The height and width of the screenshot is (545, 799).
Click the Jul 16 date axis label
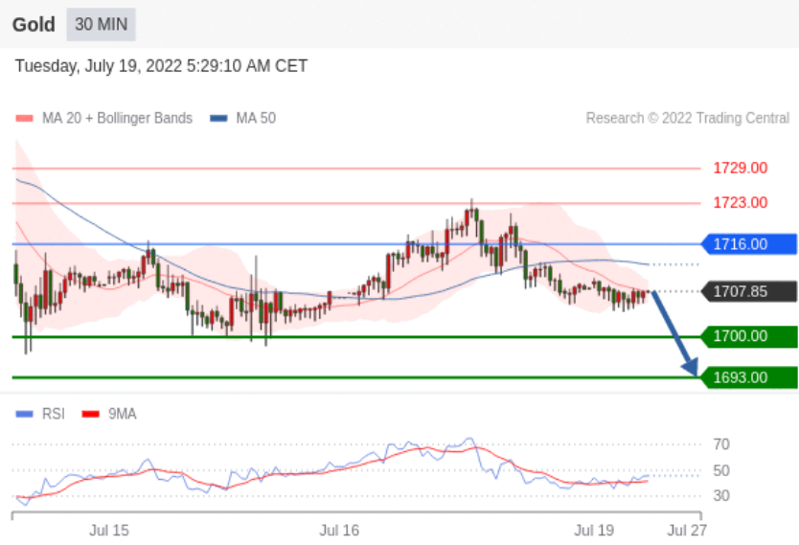pos(339,531)
